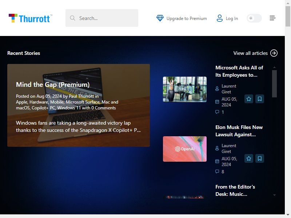Click the comment icon showing 1 comment
This screenshot has height=218, width=291.
[217, 112]
